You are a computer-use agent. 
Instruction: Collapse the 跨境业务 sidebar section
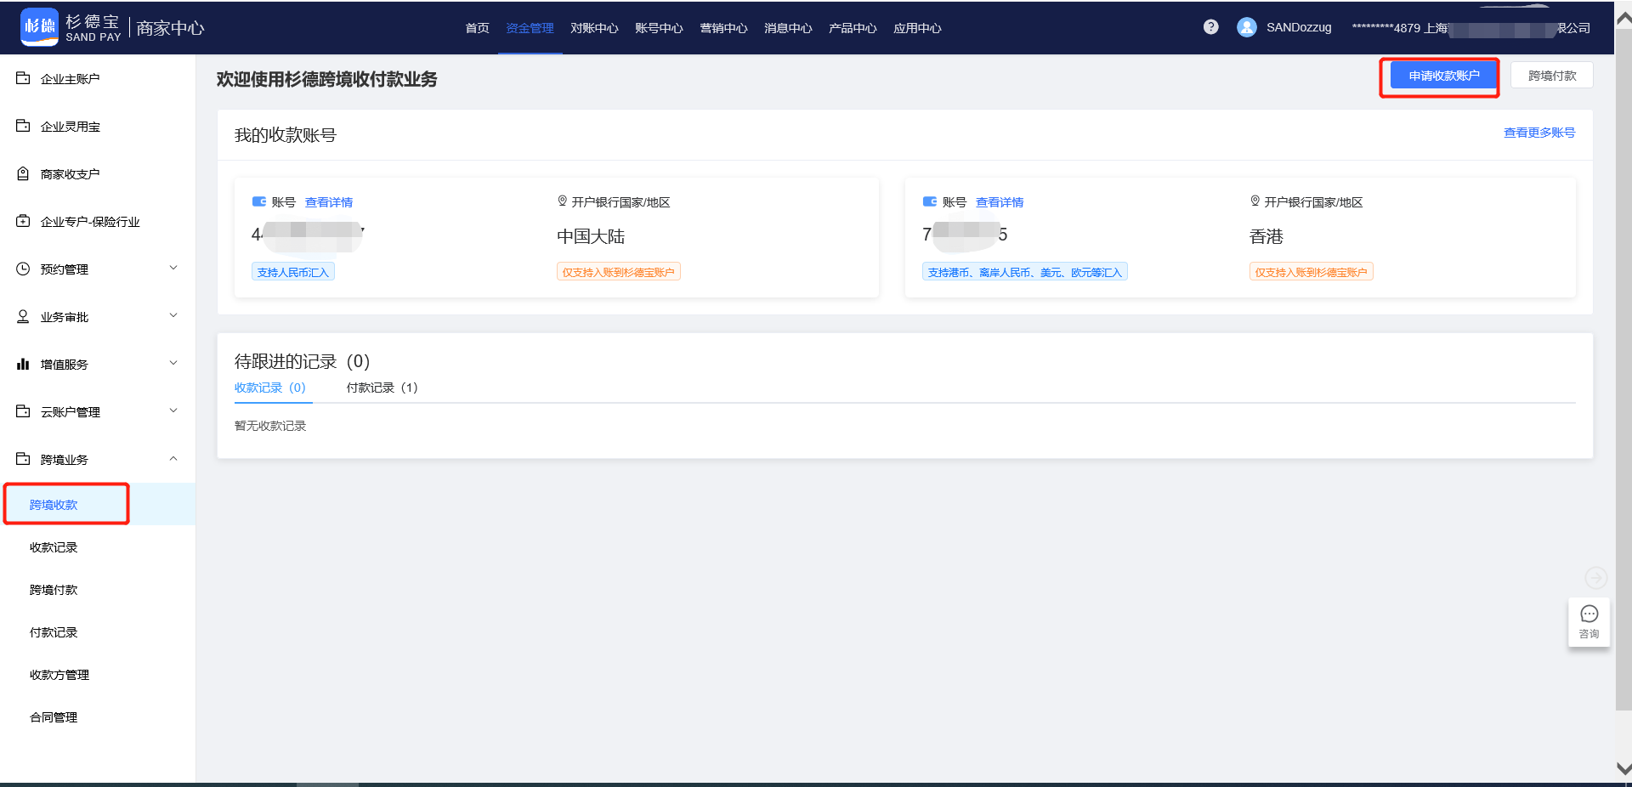click(x=173, y=459)
